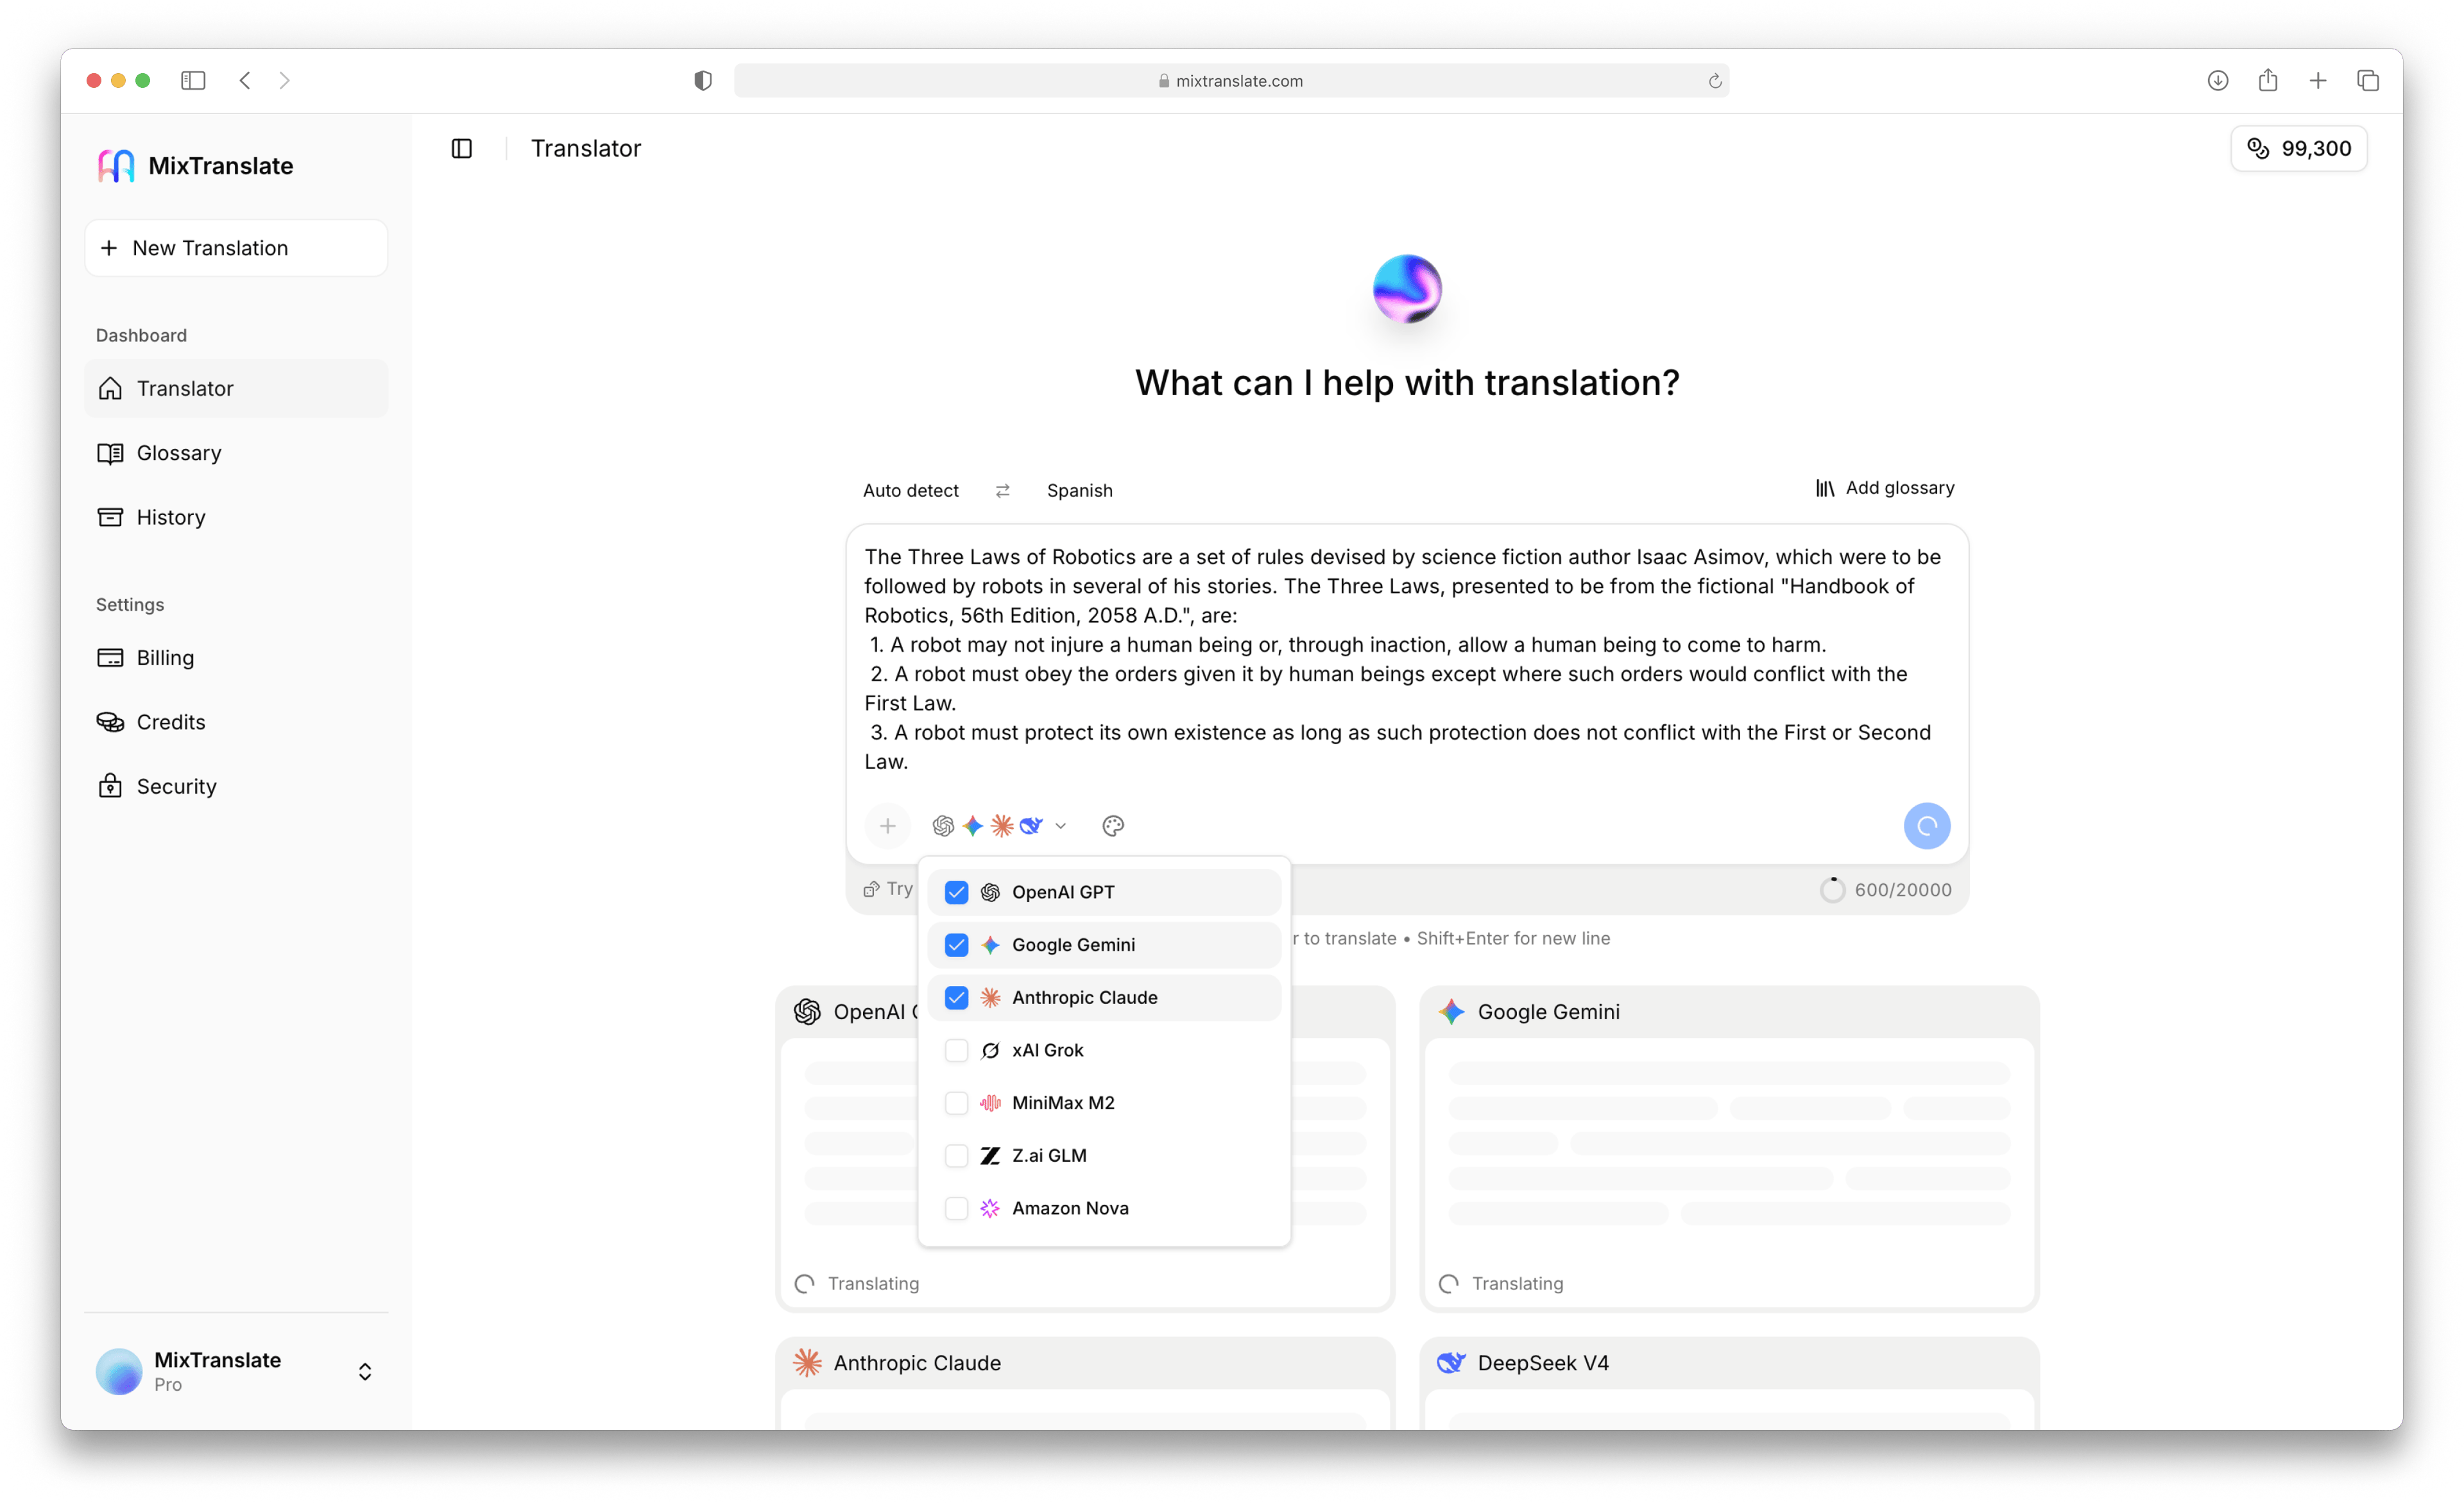Screen dimensions: 2464x1503
Task: Click the mixtranslate.com address bar
Action: [1231, 81]
